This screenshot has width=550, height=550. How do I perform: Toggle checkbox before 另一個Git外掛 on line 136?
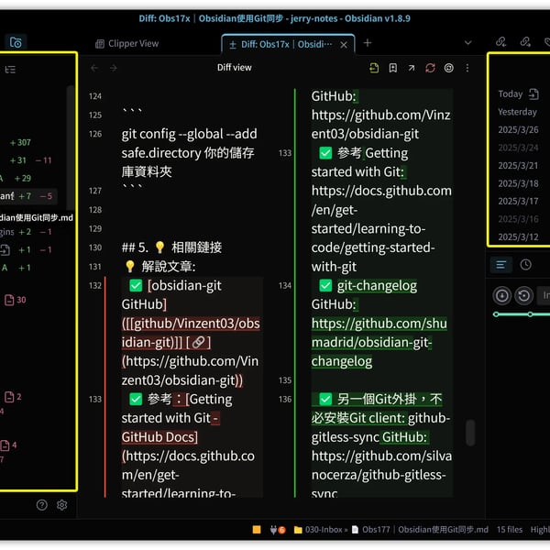coord(325,399)
